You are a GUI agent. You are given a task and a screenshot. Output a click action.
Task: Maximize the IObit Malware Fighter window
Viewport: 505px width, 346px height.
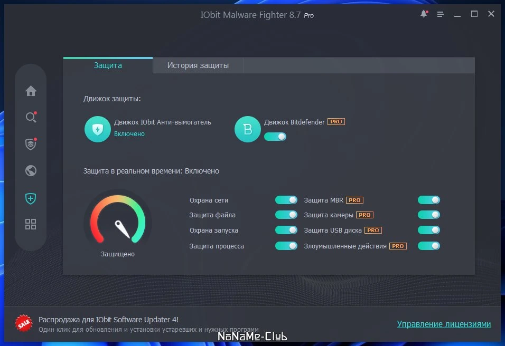474,14
